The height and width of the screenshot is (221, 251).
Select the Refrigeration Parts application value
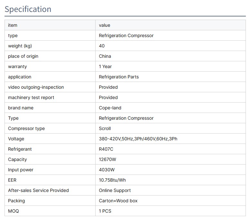click(119, 77)
